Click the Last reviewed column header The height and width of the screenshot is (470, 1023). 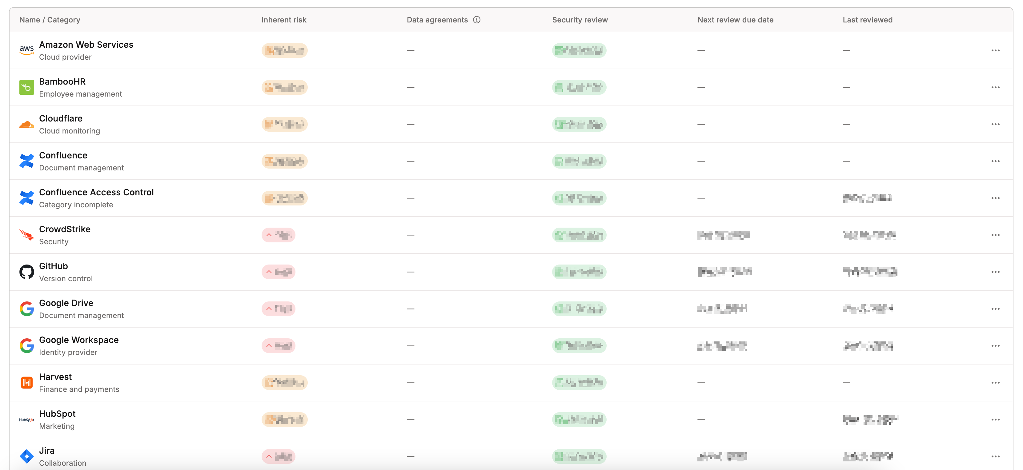coord(867,20)
